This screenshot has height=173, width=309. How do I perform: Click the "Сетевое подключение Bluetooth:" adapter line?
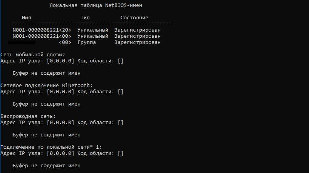coord(47,86)
